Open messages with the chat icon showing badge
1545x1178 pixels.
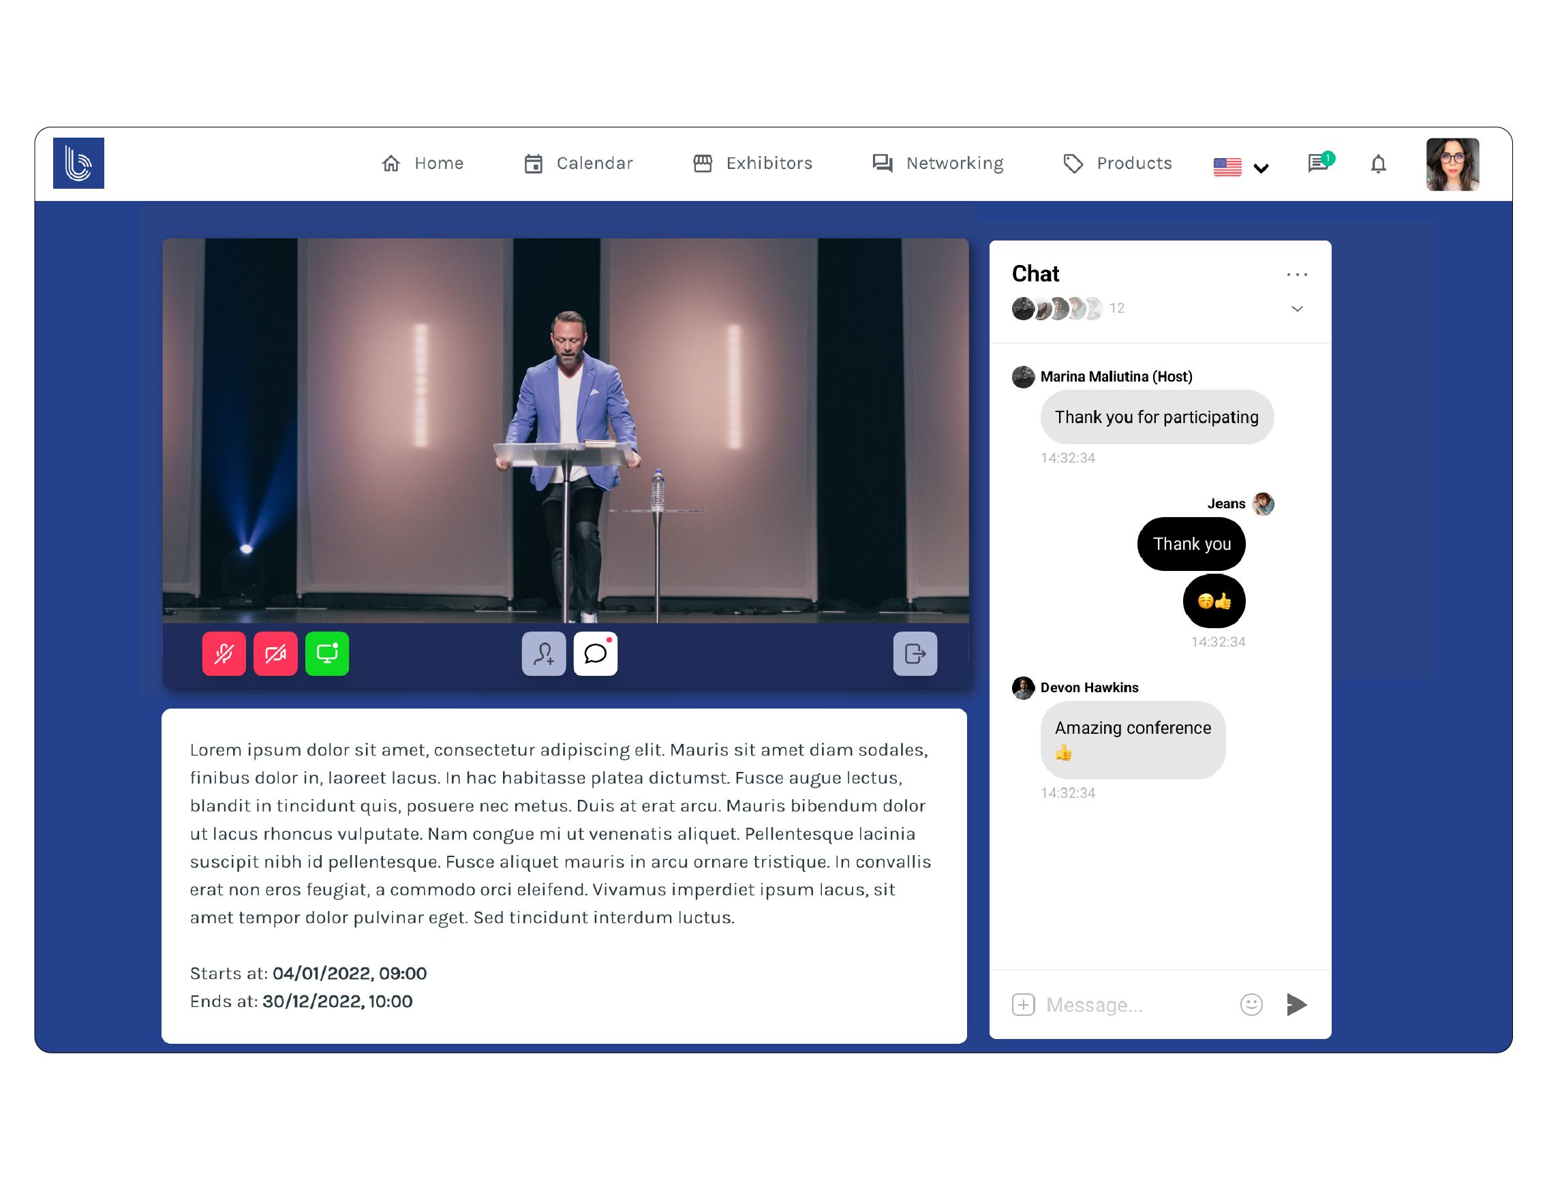[1319, 164]
